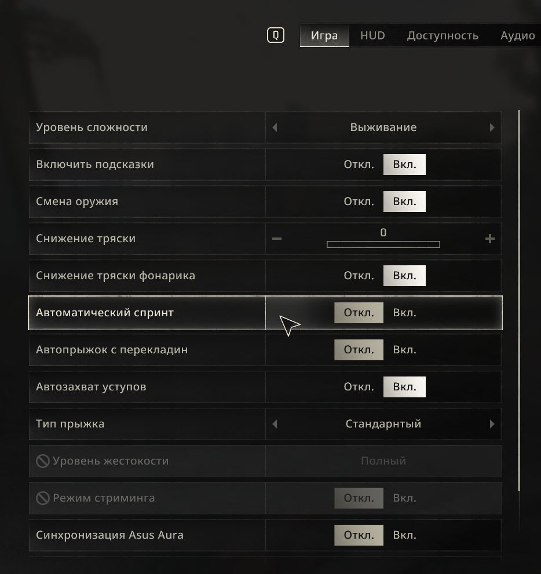Open the Доступность tab
This screenshot has height=574, width=541.
(x=443, y=35)
